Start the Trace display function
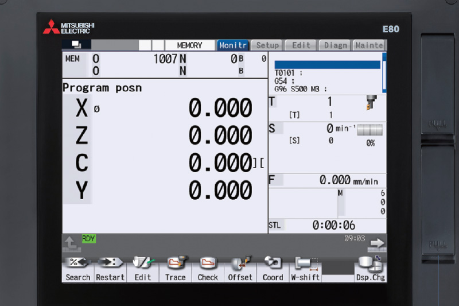The image size is (459, 306). 175,268
